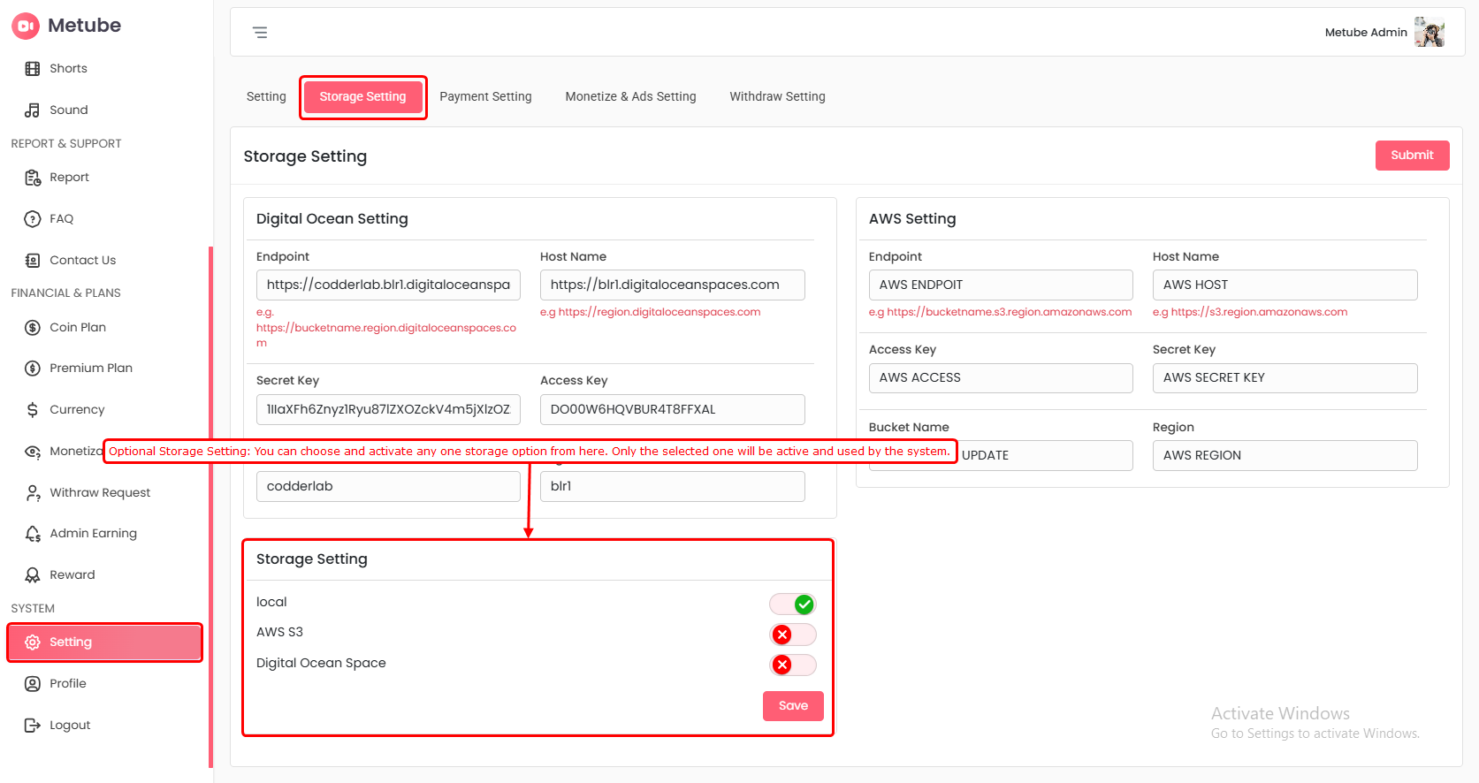Open Shorts via its sidebar icon
This screenshot has height=783, width=1479.
(33, 69)
